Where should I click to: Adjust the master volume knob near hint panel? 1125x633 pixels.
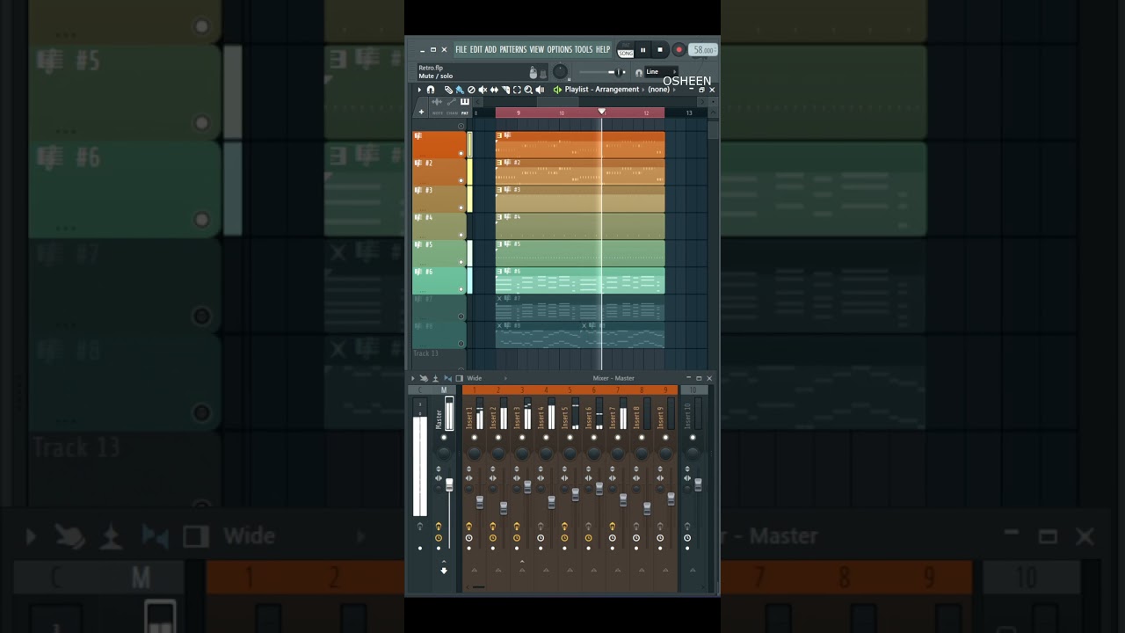point(560,72)
